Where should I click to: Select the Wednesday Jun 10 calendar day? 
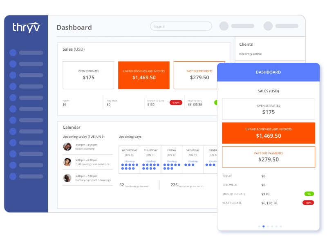coord(130,160)
